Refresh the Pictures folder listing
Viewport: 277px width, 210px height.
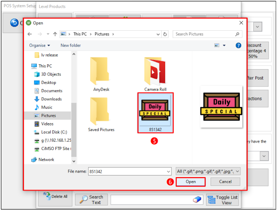point(165,34)
